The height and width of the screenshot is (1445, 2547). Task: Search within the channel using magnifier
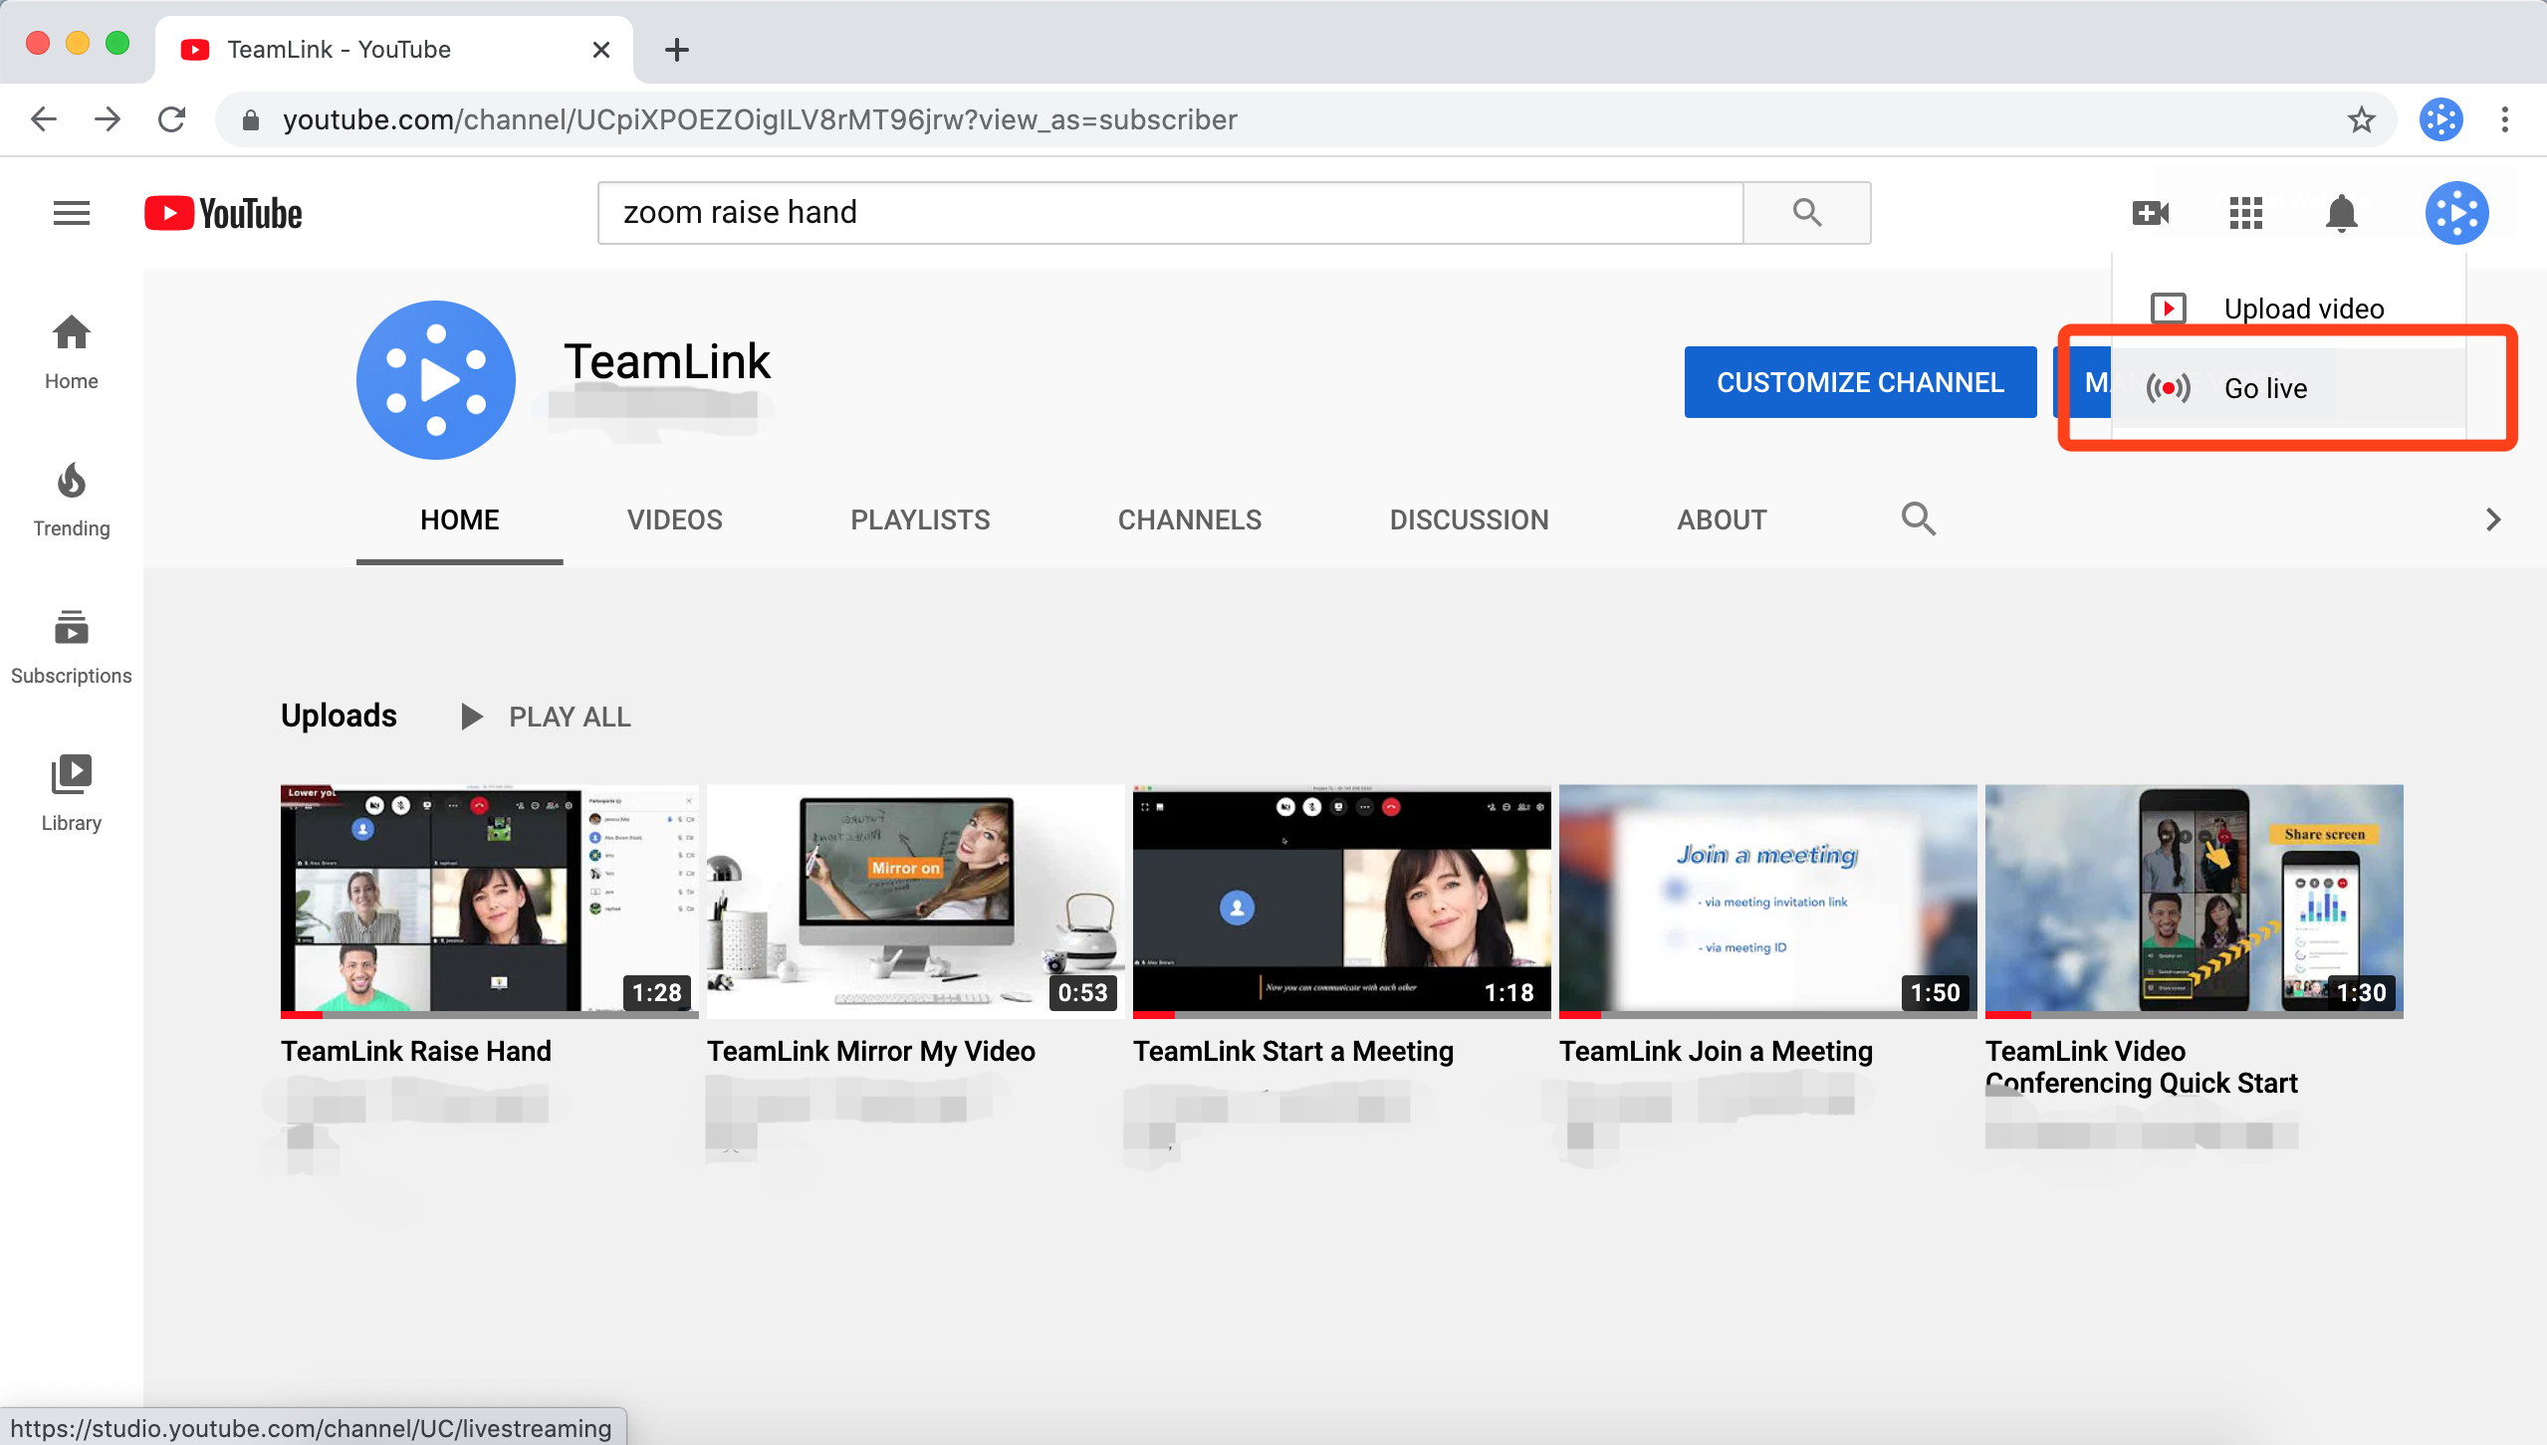[x=1918, y=519]
